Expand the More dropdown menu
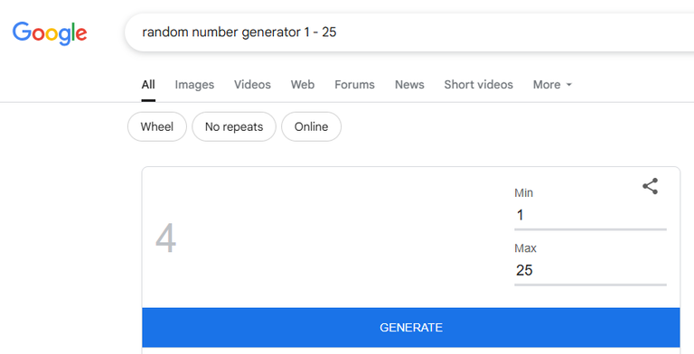The width and height of the screenshot is (694, 354). [x=552, y=85]
